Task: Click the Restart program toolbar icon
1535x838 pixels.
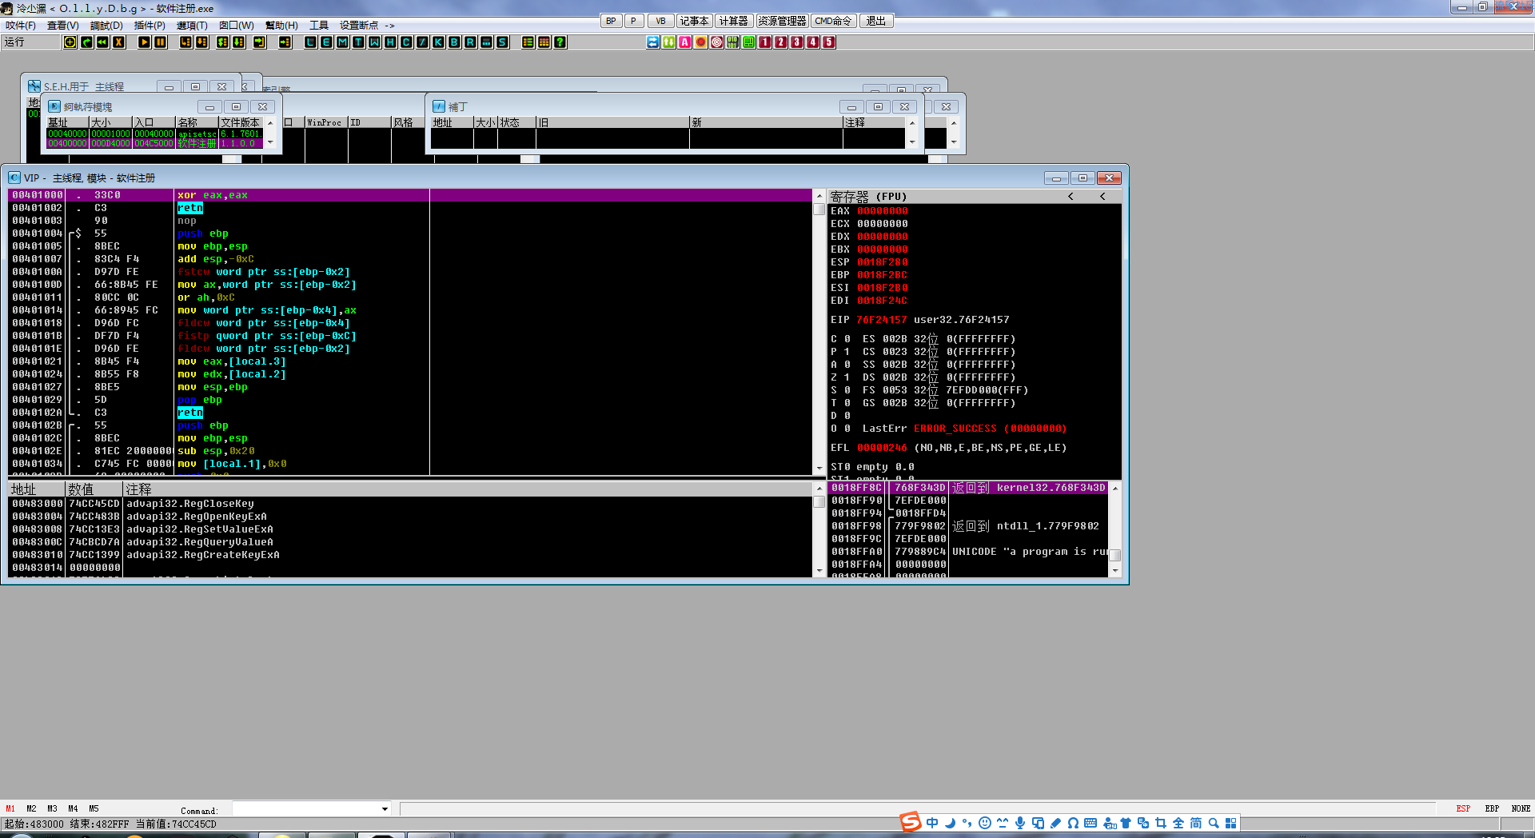Action: (x=86, y=42)
